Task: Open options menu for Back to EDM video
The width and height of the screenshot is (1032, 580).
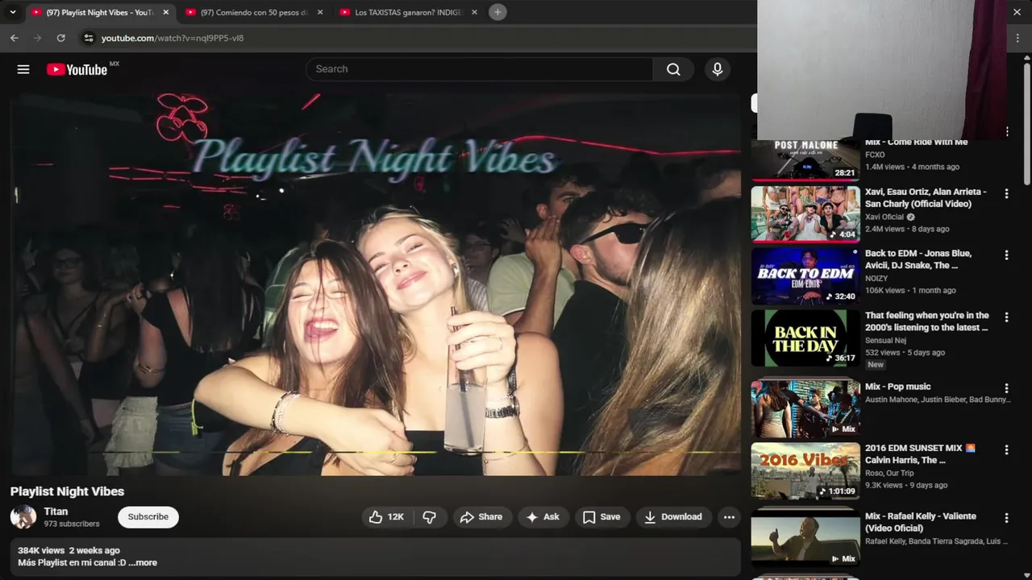Action: click(1006, 255)
